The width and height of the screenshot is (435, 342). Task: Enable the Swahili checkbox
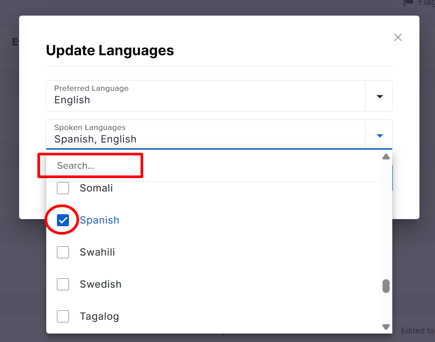click(63, 252)
